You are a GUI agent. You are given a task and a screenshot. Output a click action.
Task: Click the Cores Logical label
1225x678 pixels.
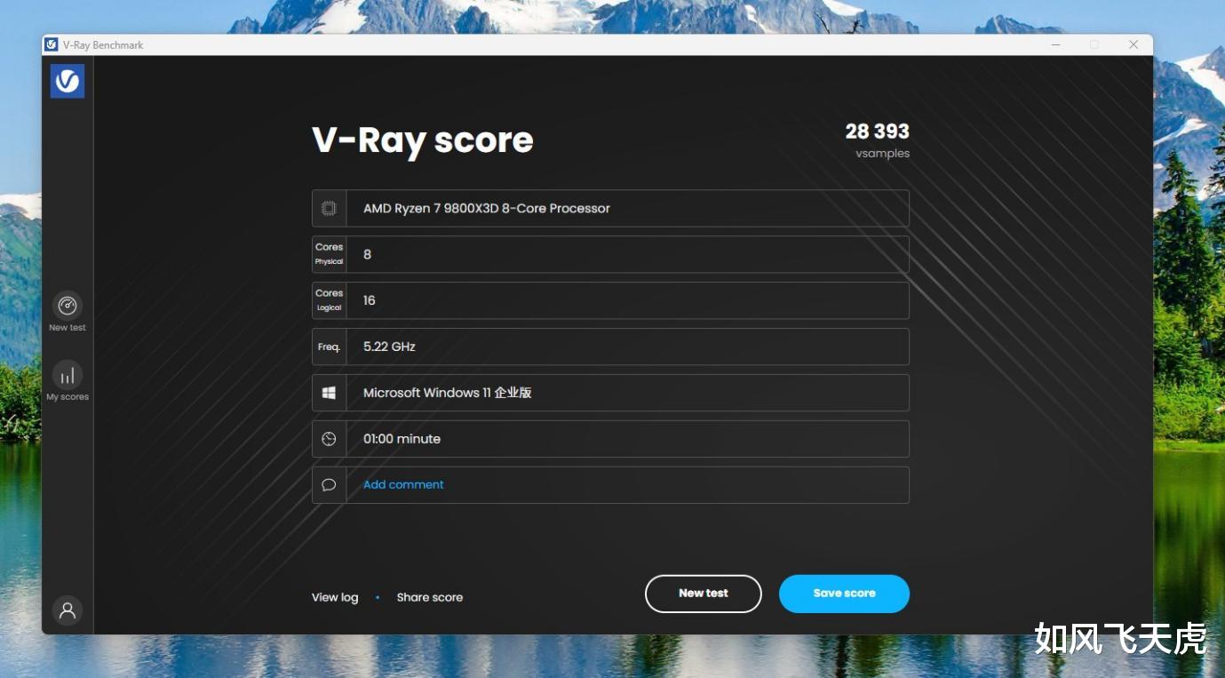[x=329, y=300]
